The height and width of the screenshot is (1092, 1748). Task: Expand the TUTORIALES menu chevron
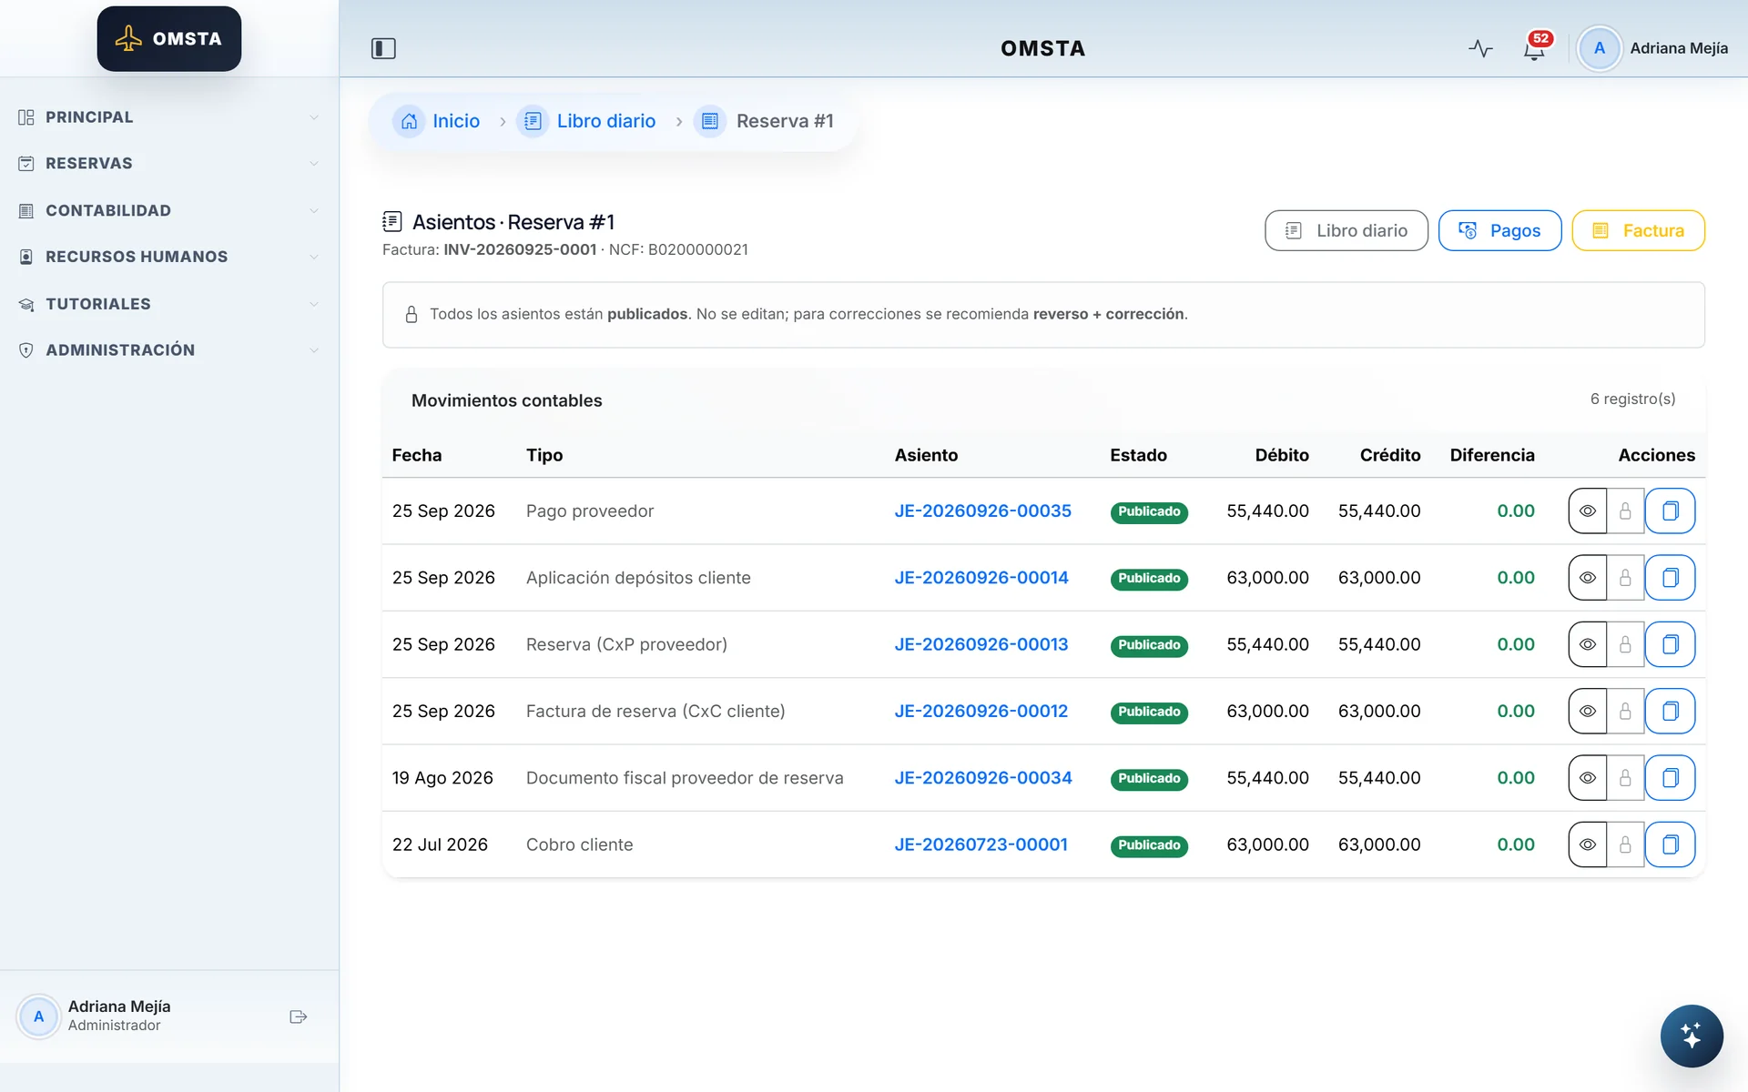pos(314,304)
